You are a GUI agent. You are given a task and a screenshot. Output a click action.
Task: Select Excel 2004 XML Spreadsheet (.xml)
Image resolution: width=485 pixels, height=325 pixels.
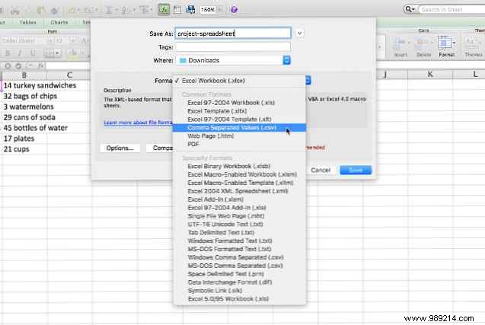pos(239,191)
